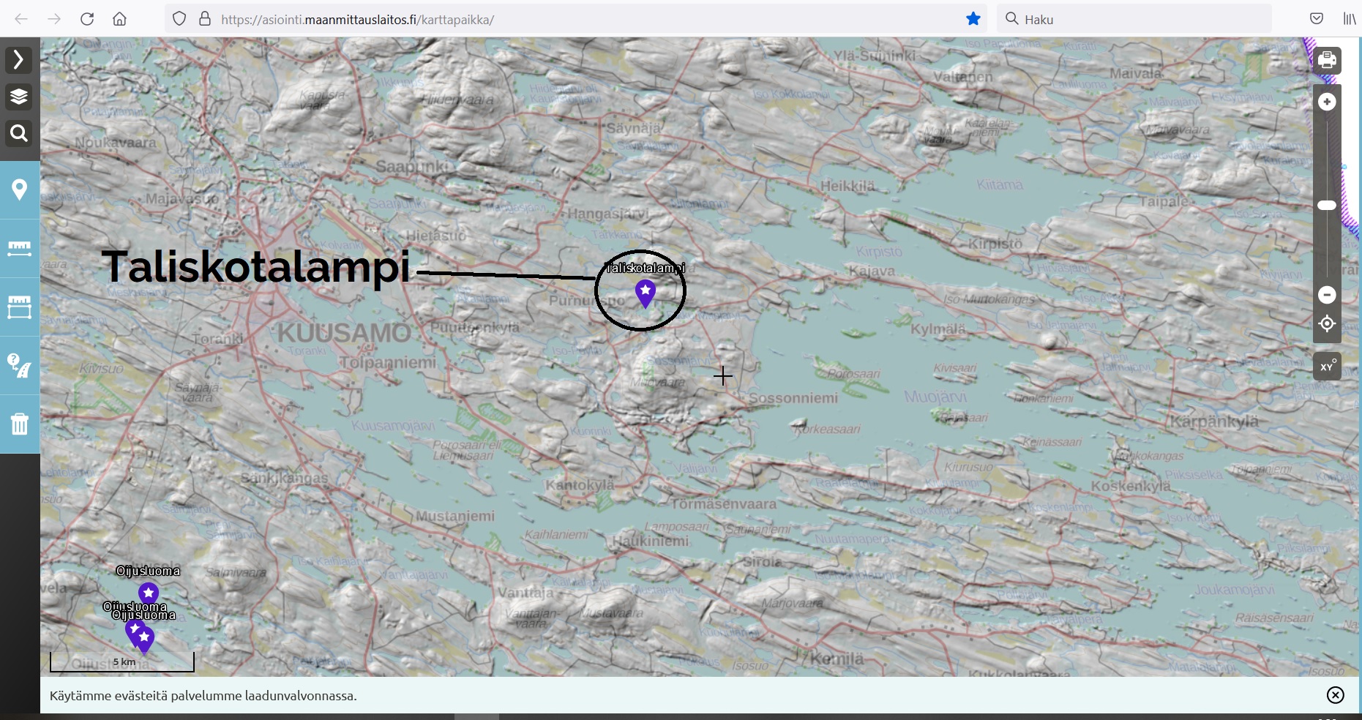
Task: Click the Heikkilä place label
Action: 847,186
